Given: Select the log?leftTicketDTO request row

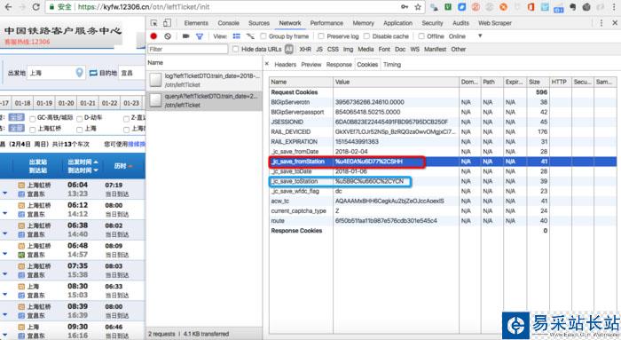Looking at the screenshot, I should click(x=204, y=80).
